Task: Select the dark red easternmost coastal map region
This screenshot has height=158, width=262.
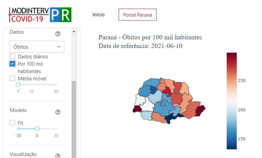Action: pos(200,110)
